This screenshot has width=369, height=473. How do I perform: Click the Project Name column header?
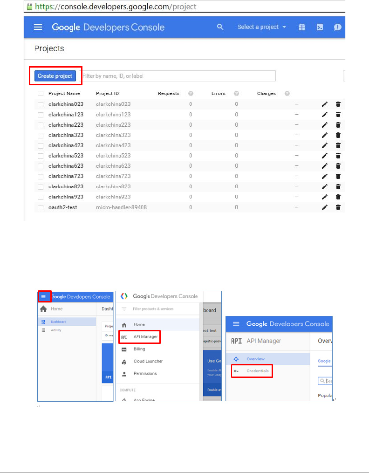(x=64, y=94)
